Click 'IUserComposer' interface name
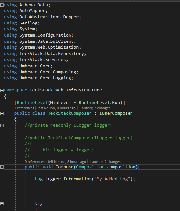180x211 pixels. click(116, 113)
